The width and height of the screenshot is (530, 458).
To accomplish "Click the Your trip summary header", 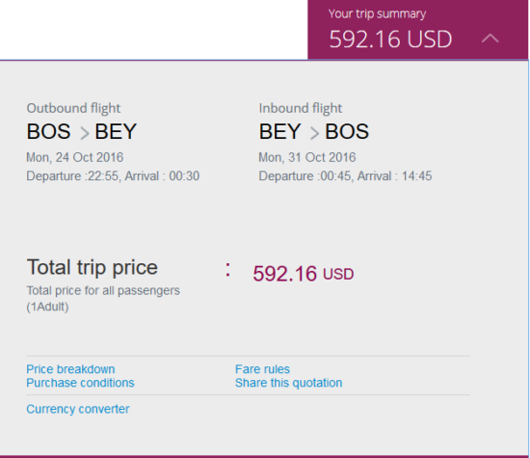I will coord(377,13).
